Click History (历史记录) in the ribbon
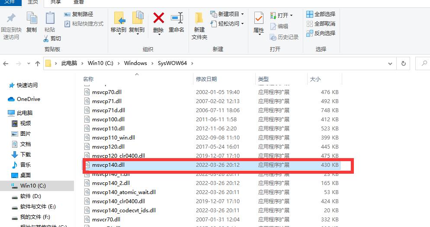Screen dimensions: 430x227 pyautogui.click(x=284, y=37)
